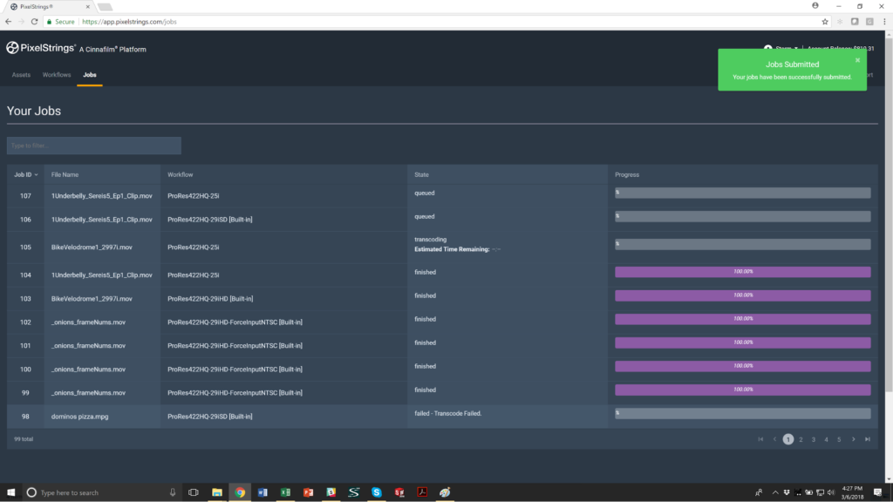Go to page 3 of jobs
Image resolution: width=893 pixels, height=502 pixels.
coord(814,439)
